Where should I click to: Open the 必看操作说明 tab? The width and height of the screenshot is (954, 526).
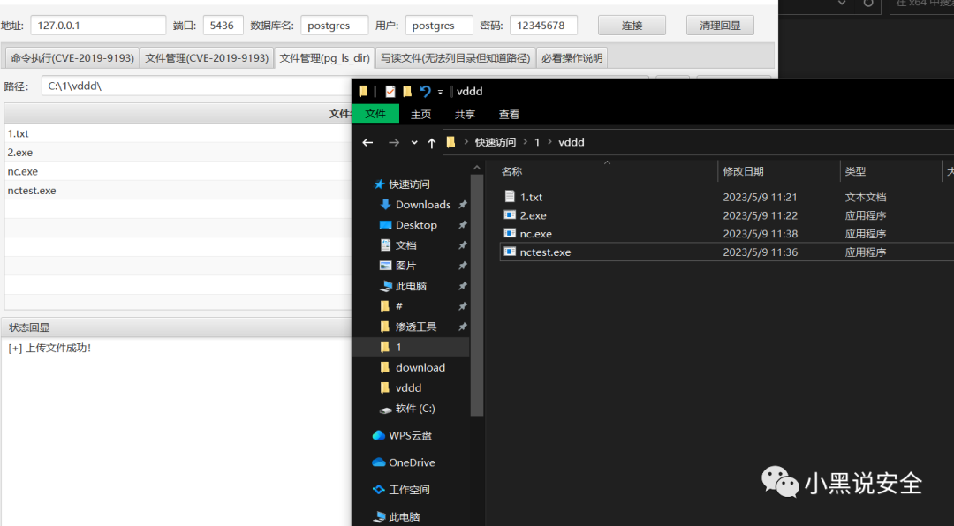(572, 57)
